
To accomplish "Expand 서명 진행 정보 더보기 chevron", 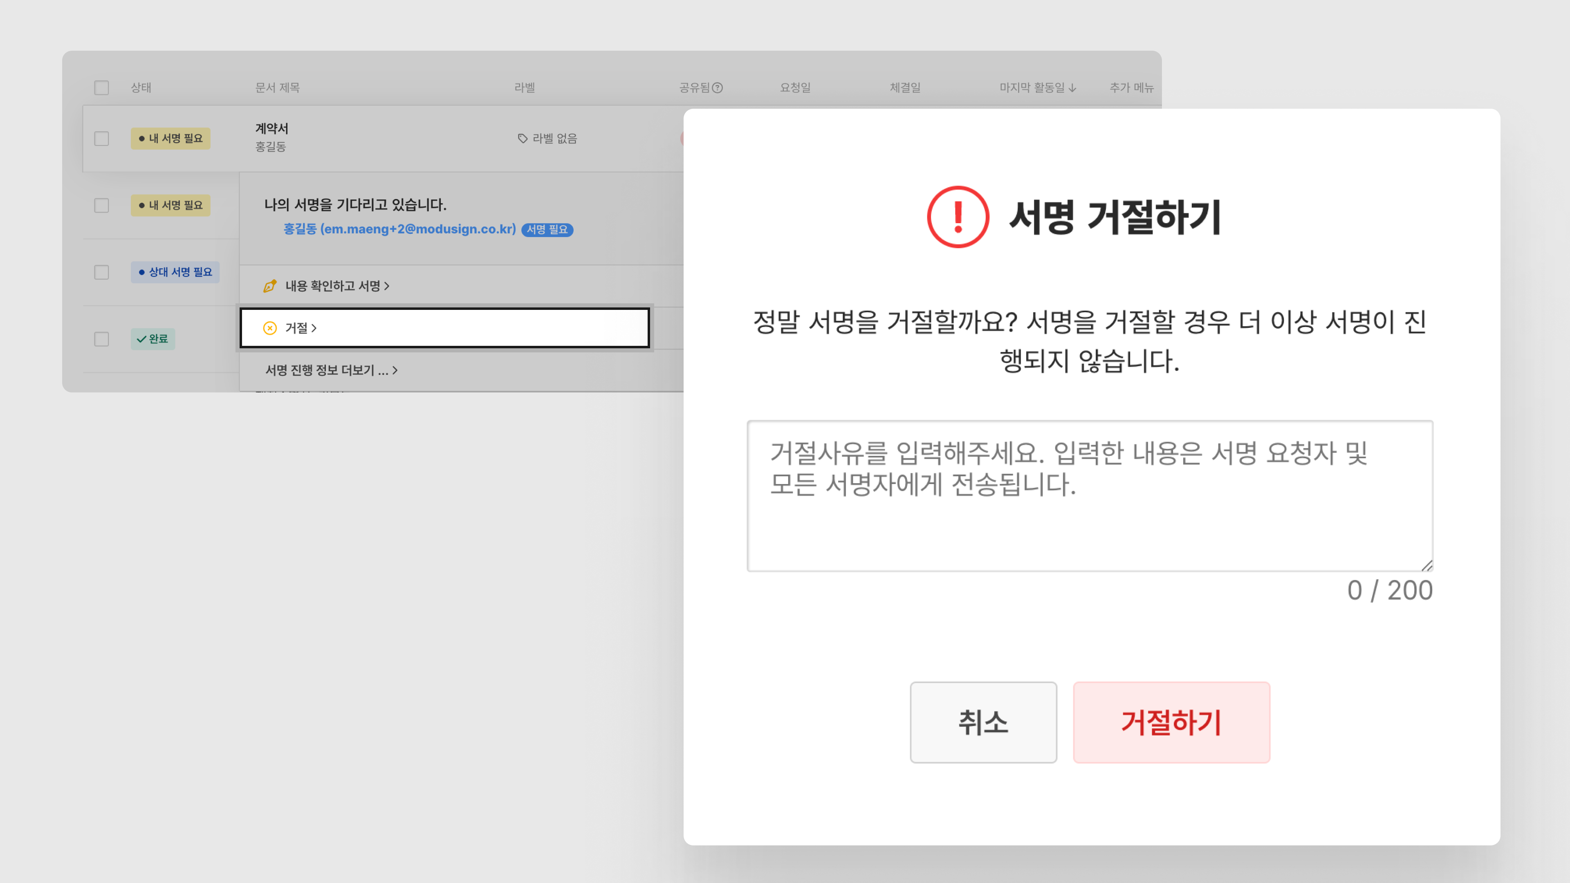I will (x=395, y=370).
